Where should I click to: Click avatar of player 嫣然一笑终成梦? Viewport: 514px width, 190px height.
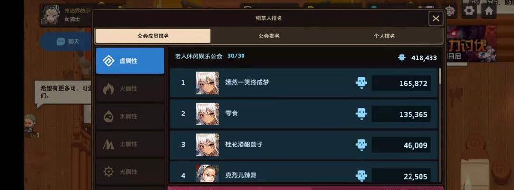pos(207,83)
